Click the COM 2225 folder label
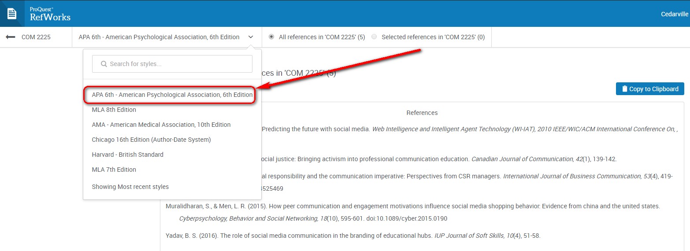Screen dimensions: 690x251 [x=36, y=37]
